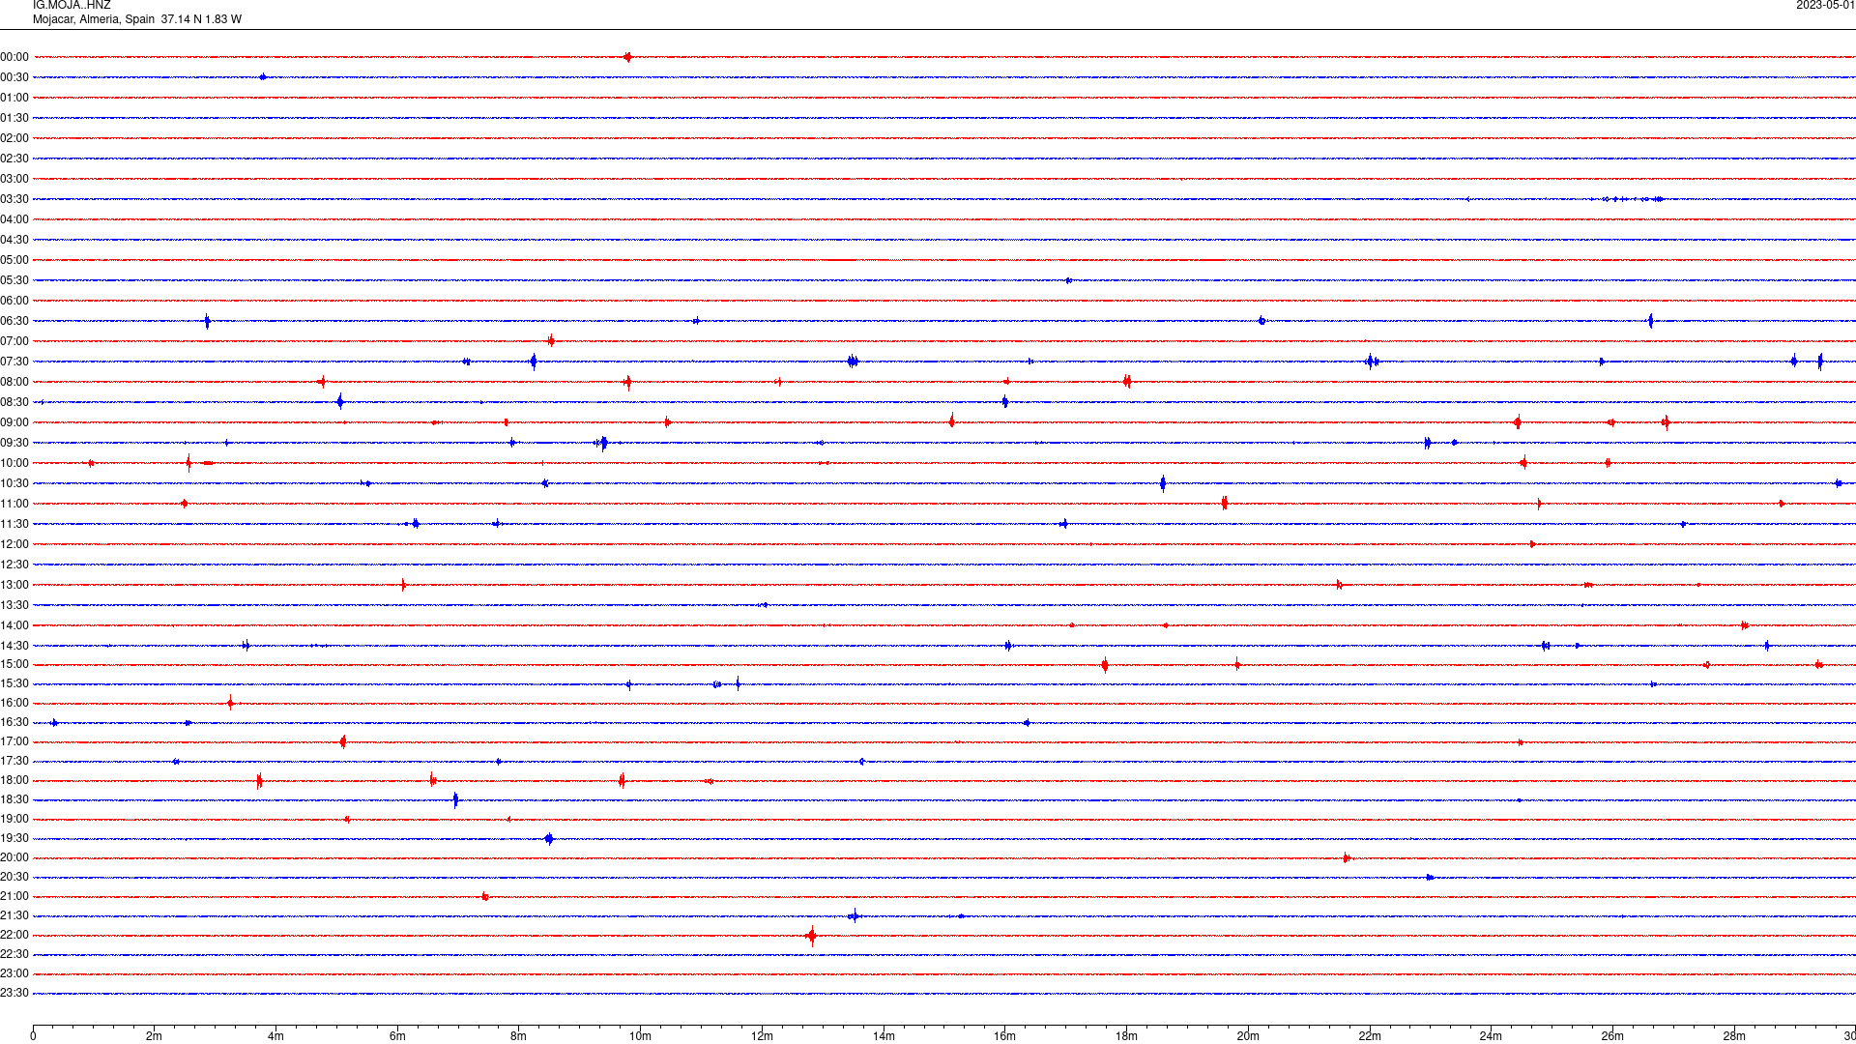Click the 22m tick label on time axis
Screen dimensions: 1856x1044
(1370, 1036)
